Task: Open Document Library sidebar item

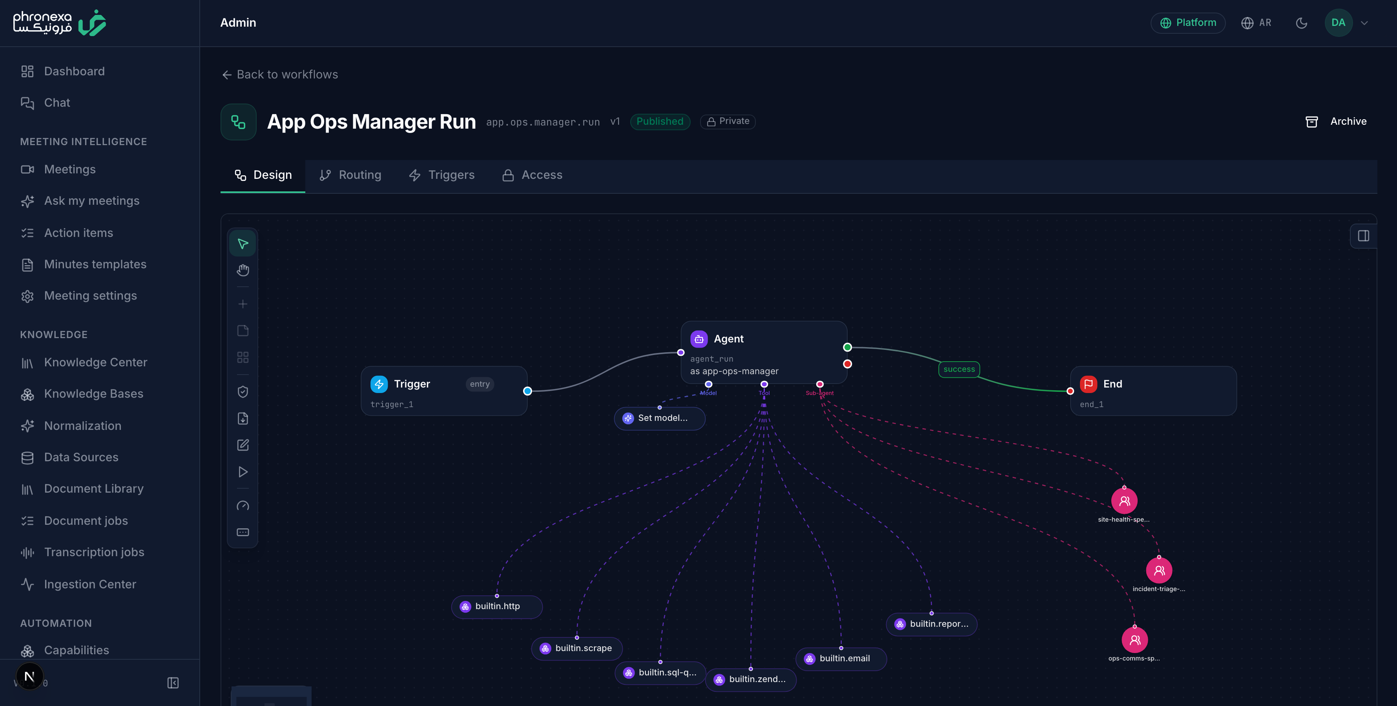Action: 100,489
